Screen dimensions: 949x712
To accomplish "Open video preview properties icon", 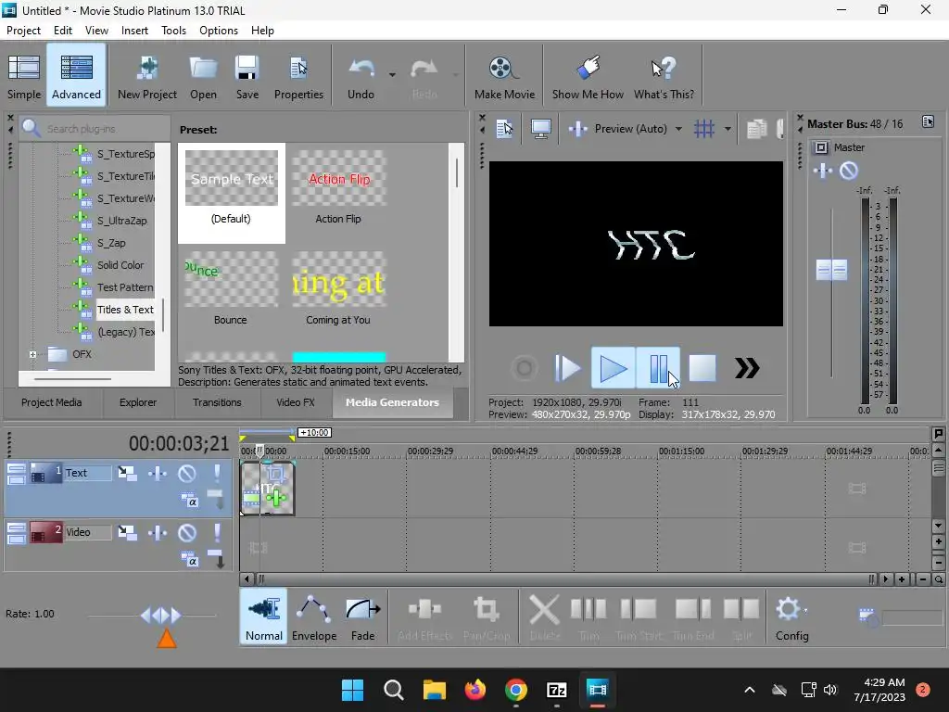I will (x=504, y=128).
